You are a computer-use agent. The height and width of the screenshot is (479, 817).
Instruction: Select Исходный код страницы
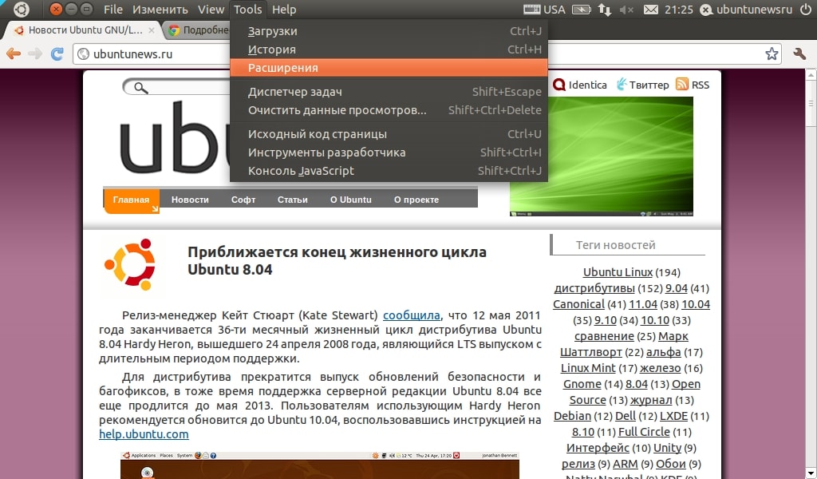coord(389,134)
